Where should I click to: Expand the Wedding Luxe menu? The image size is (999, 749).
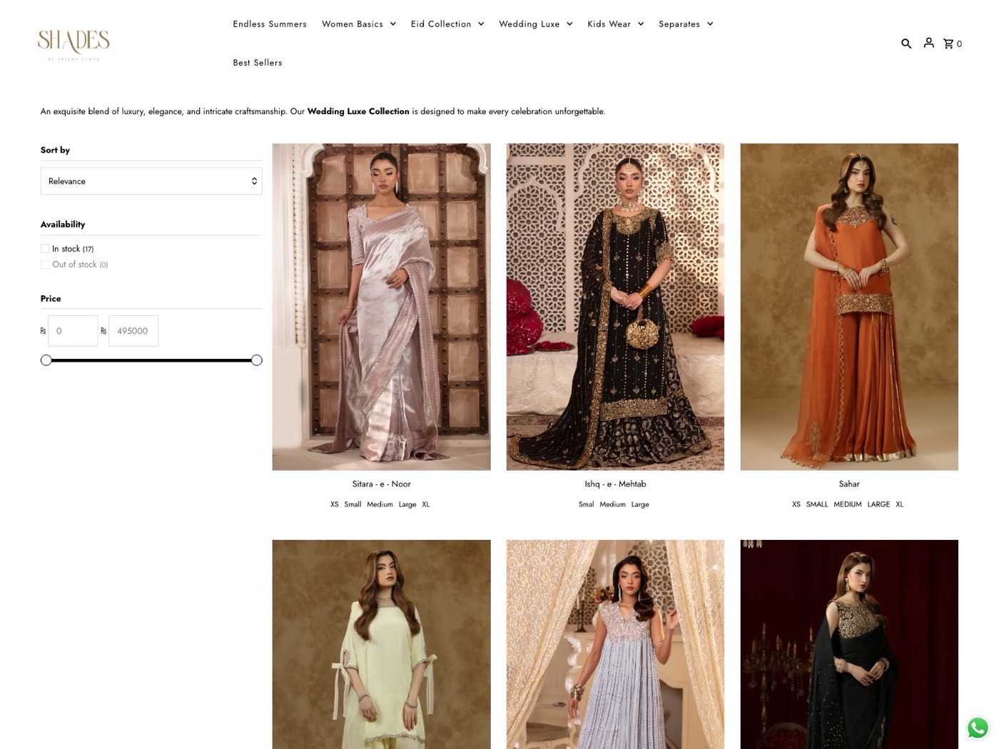coord(536,24)
